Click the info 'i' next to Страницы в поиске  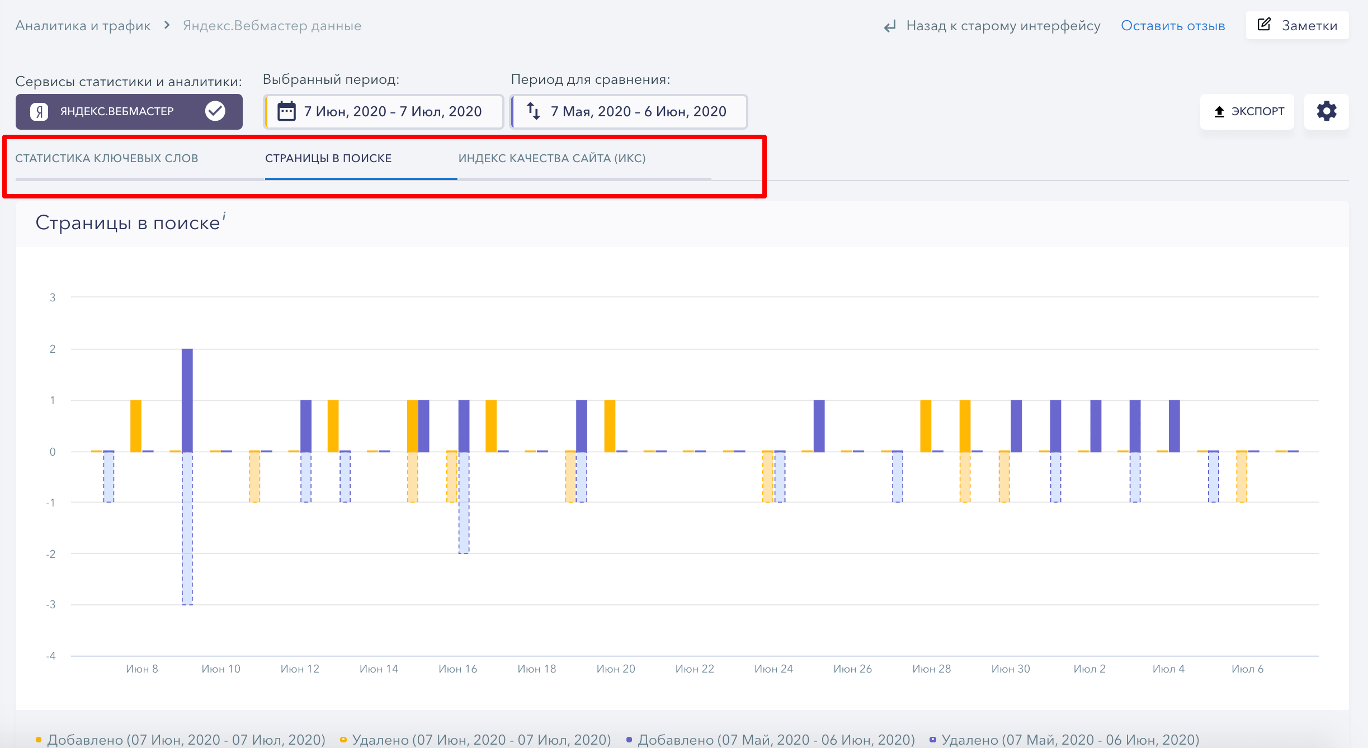coord(224,216)
